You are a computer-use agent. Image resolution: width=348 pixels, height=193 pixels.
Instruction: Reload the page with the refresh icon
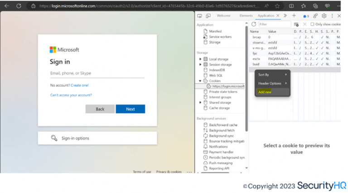(19, 6)
